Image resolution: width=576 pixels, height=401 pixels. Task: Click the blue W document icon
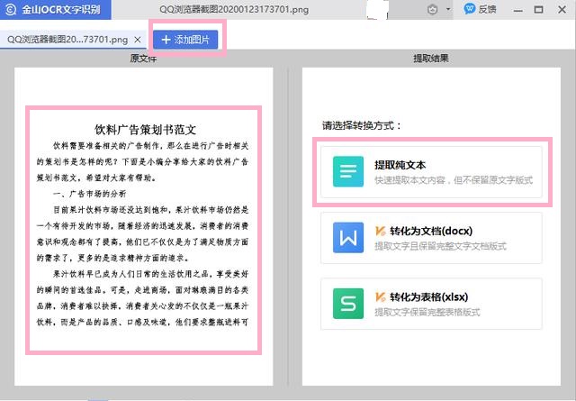pos(348,238)
